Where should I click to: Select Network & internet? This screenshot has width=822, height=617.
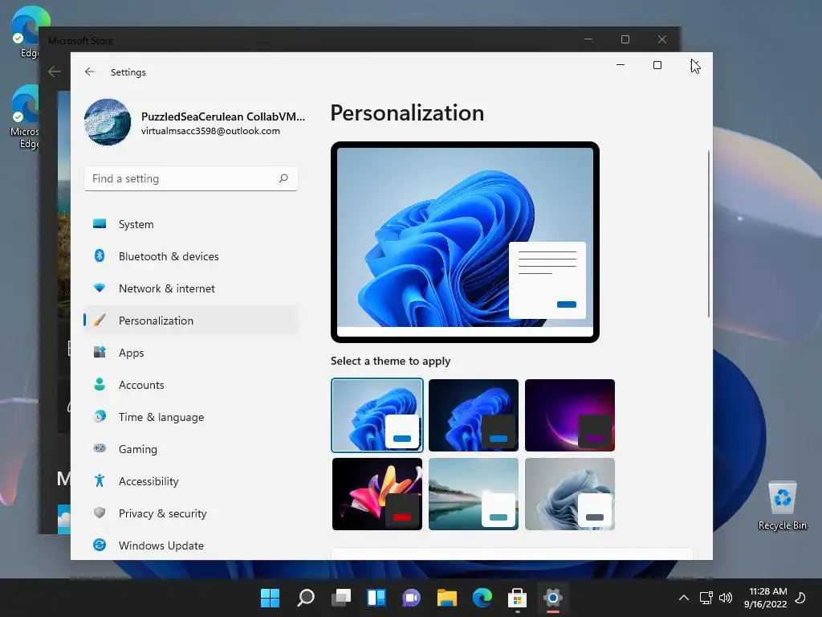(191, 288)
